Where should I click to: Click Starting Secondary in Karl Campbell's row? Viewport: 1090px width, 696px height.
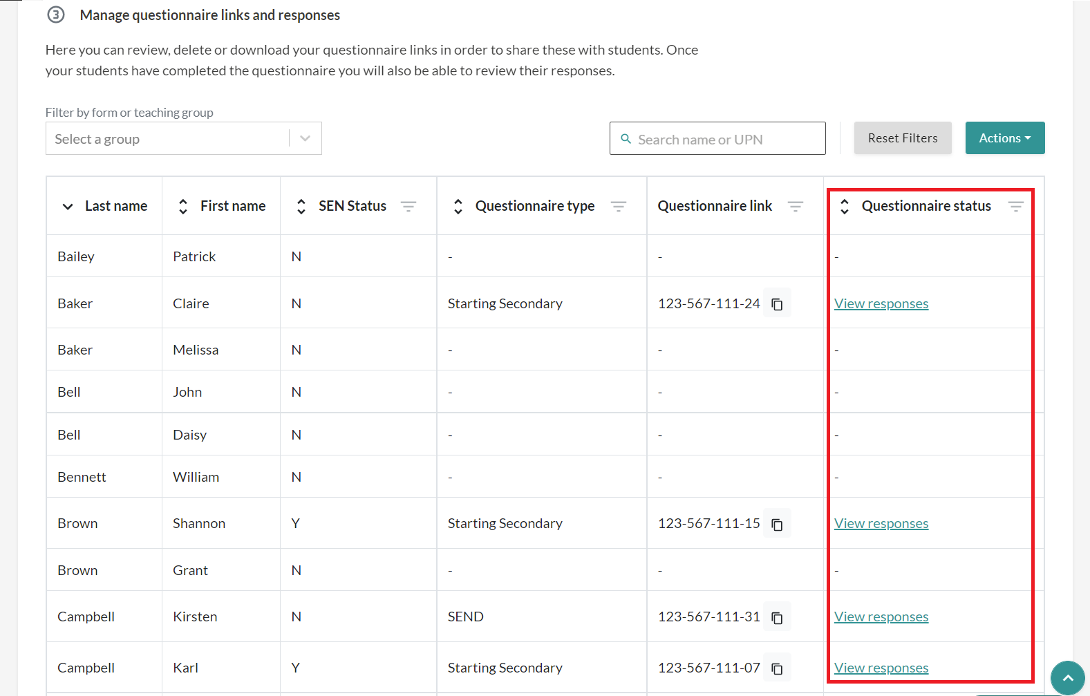505,668
